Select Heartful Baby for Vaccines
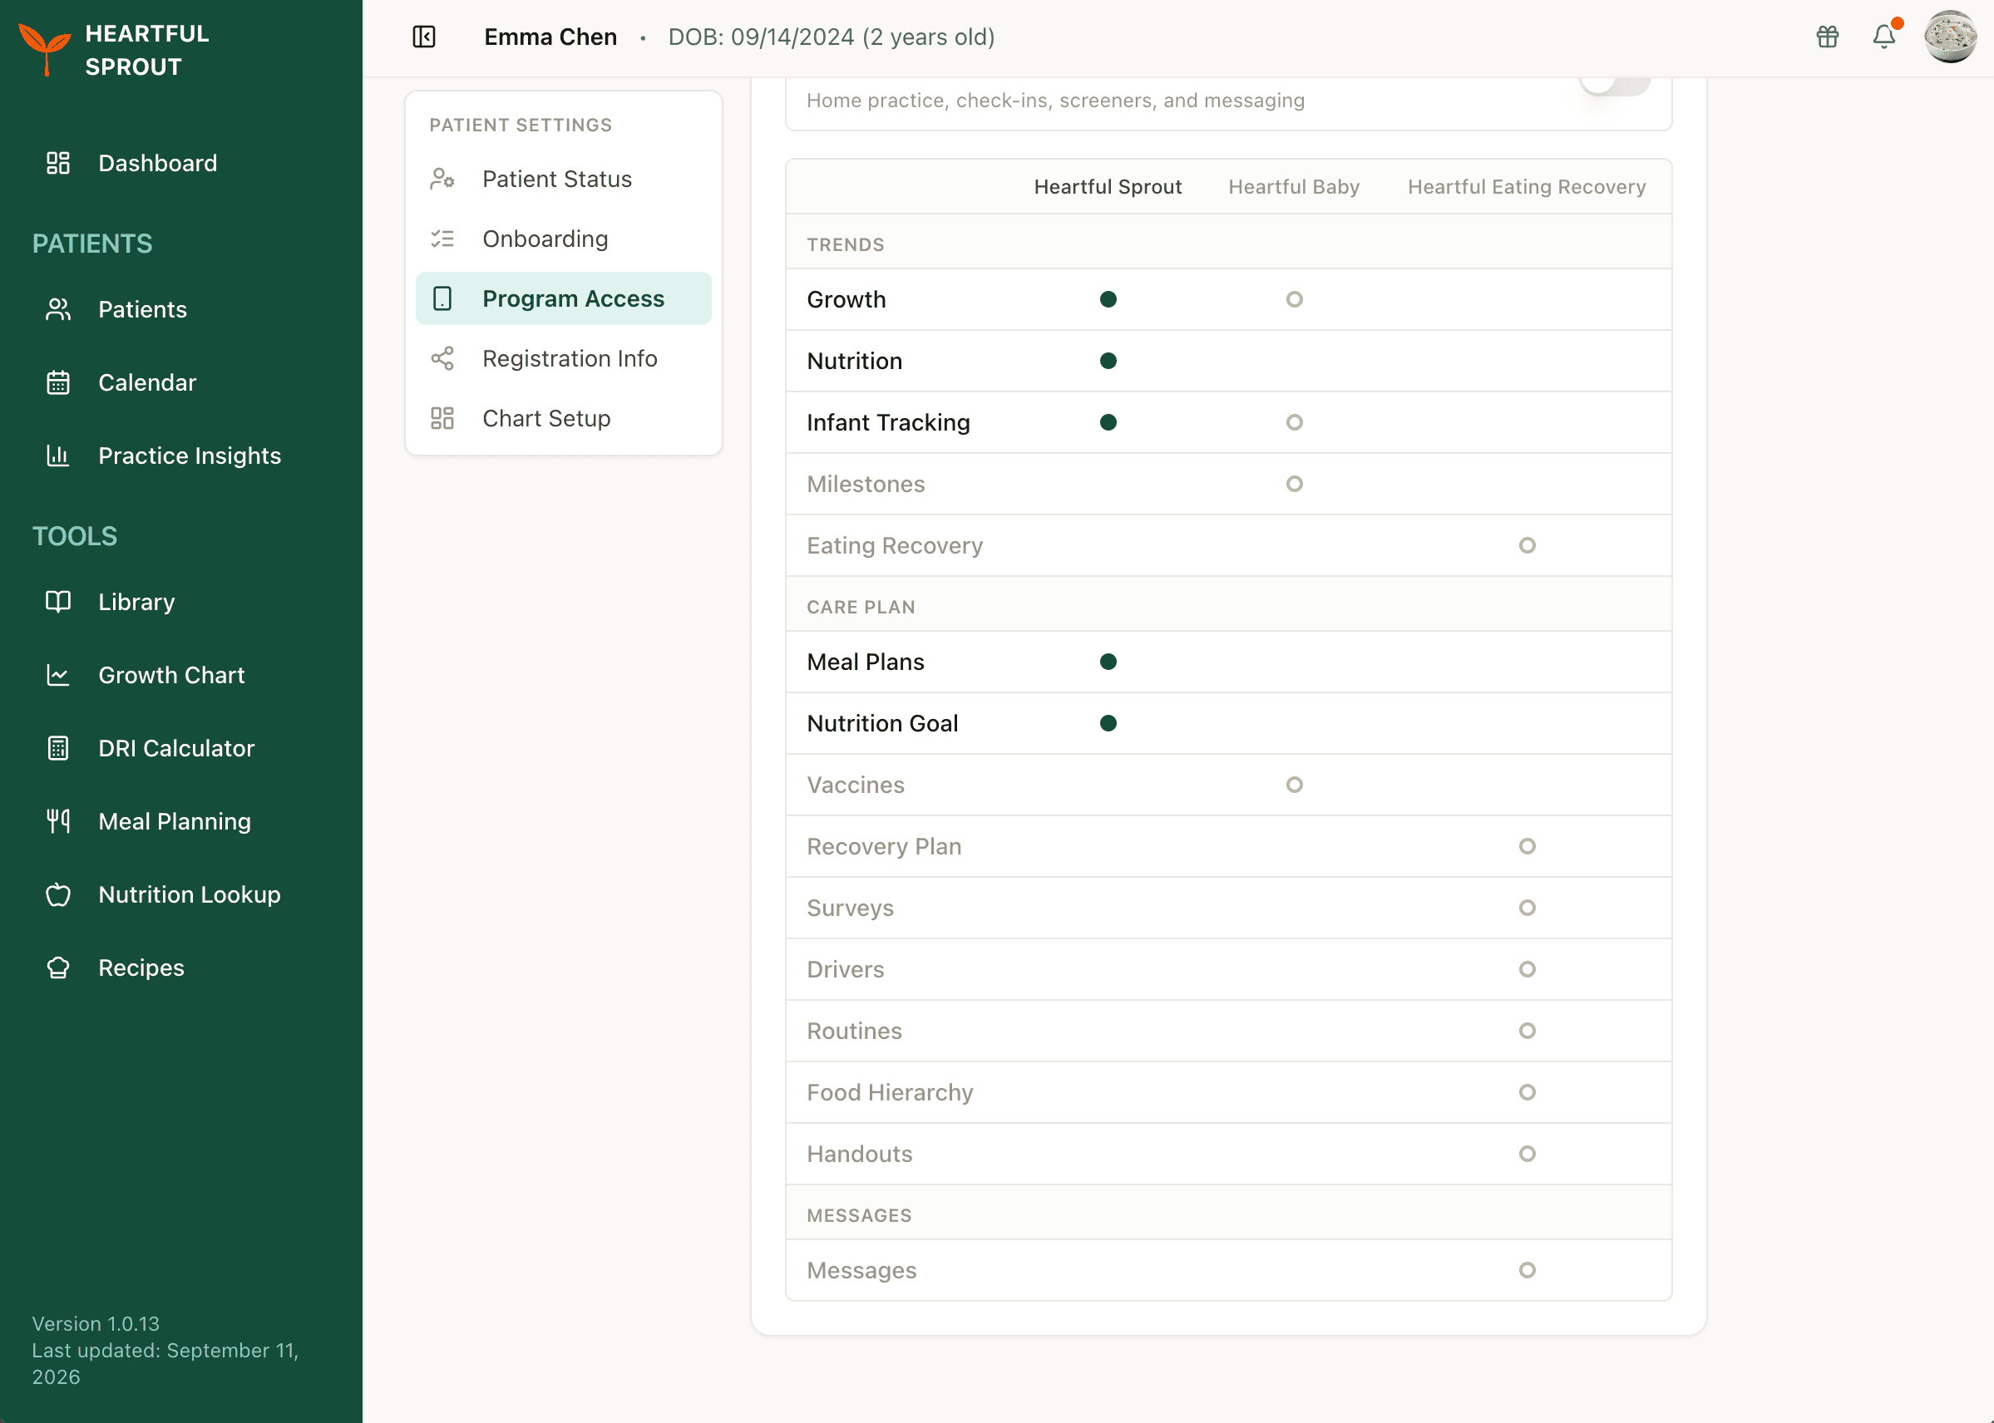 [1294, 784]
